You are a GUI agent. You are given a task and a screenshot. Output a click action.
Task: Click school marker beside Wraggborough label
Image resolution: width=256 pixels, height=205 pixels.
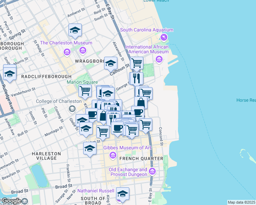coord(111,64)
